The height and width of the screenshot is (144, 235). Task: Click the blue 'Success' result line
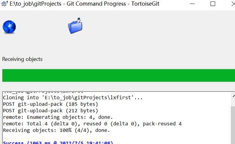58,142
